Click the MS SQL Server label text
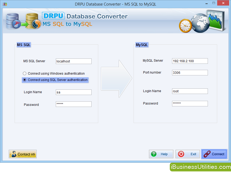The height and width of the screenshot is (172, 231). [34, 61]
